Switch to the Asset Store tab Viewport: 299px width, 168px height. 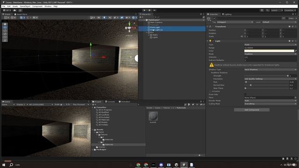point(21,14)
